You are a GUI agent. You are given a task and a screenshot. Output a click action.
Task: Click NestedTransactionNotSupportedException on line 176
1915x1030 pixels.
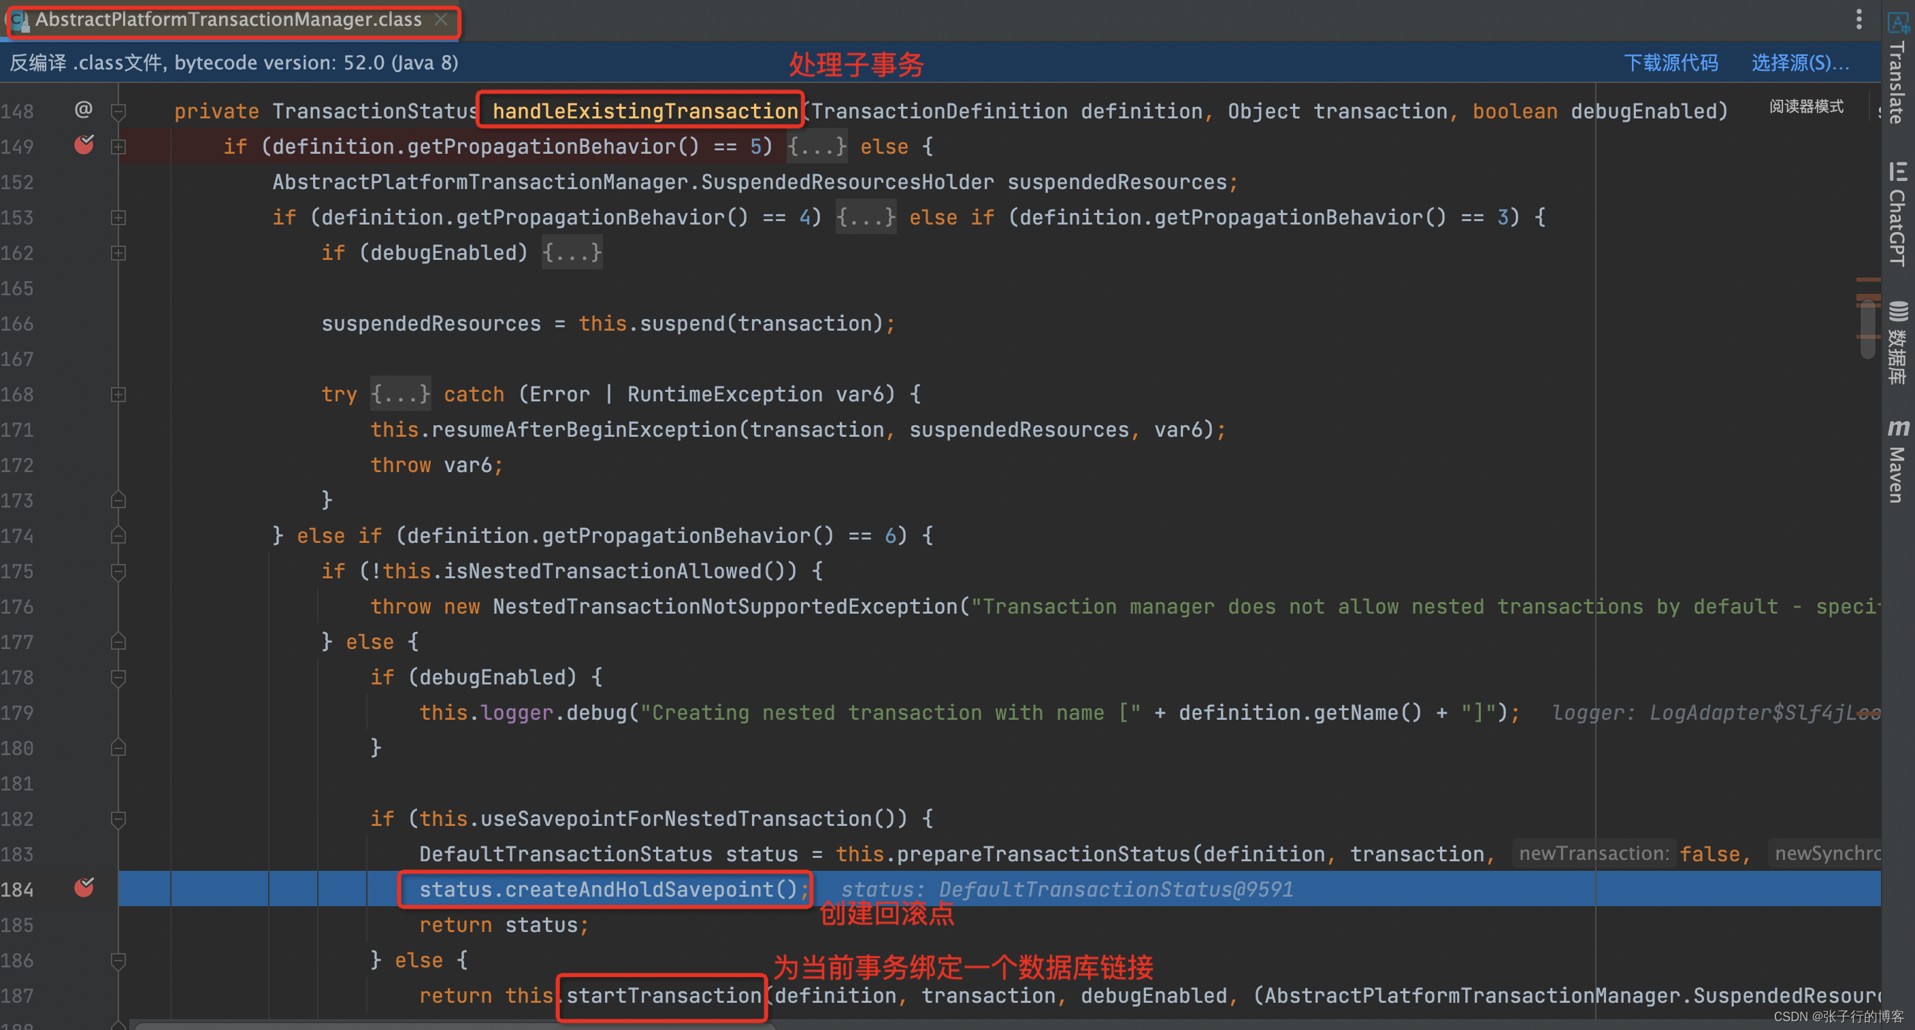(x=725, y=606)
